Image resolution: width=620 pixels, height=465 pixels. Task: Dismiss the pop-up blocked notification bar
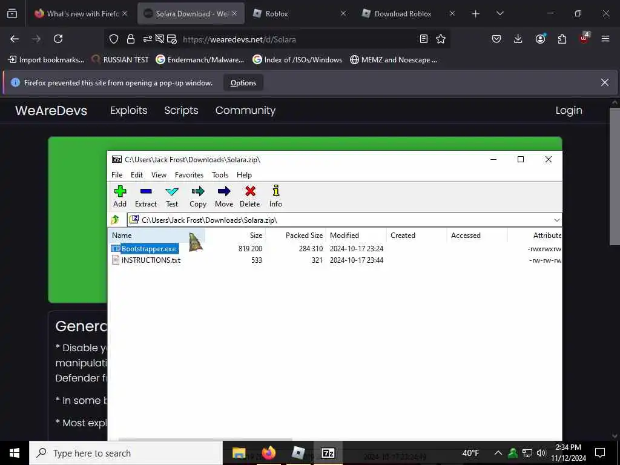point(605,82)
